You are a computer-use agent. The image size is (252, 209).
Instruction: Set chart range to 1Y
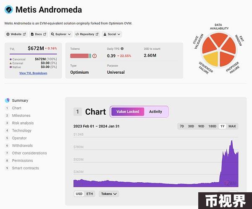coord(222,126)
